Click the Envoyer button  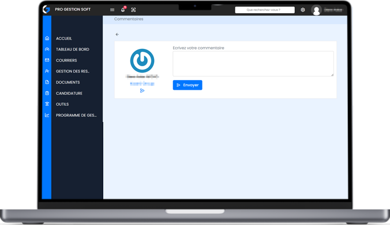coord(187,85)
